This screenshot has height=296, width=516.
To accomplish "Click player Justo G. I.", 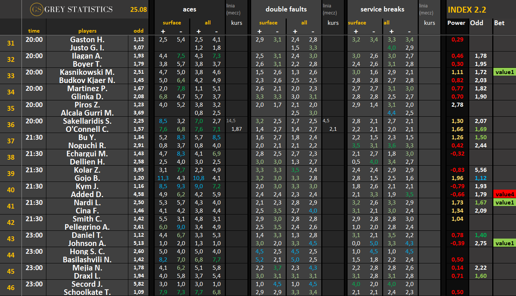I will pyautogui.click(x=87, y=47).
